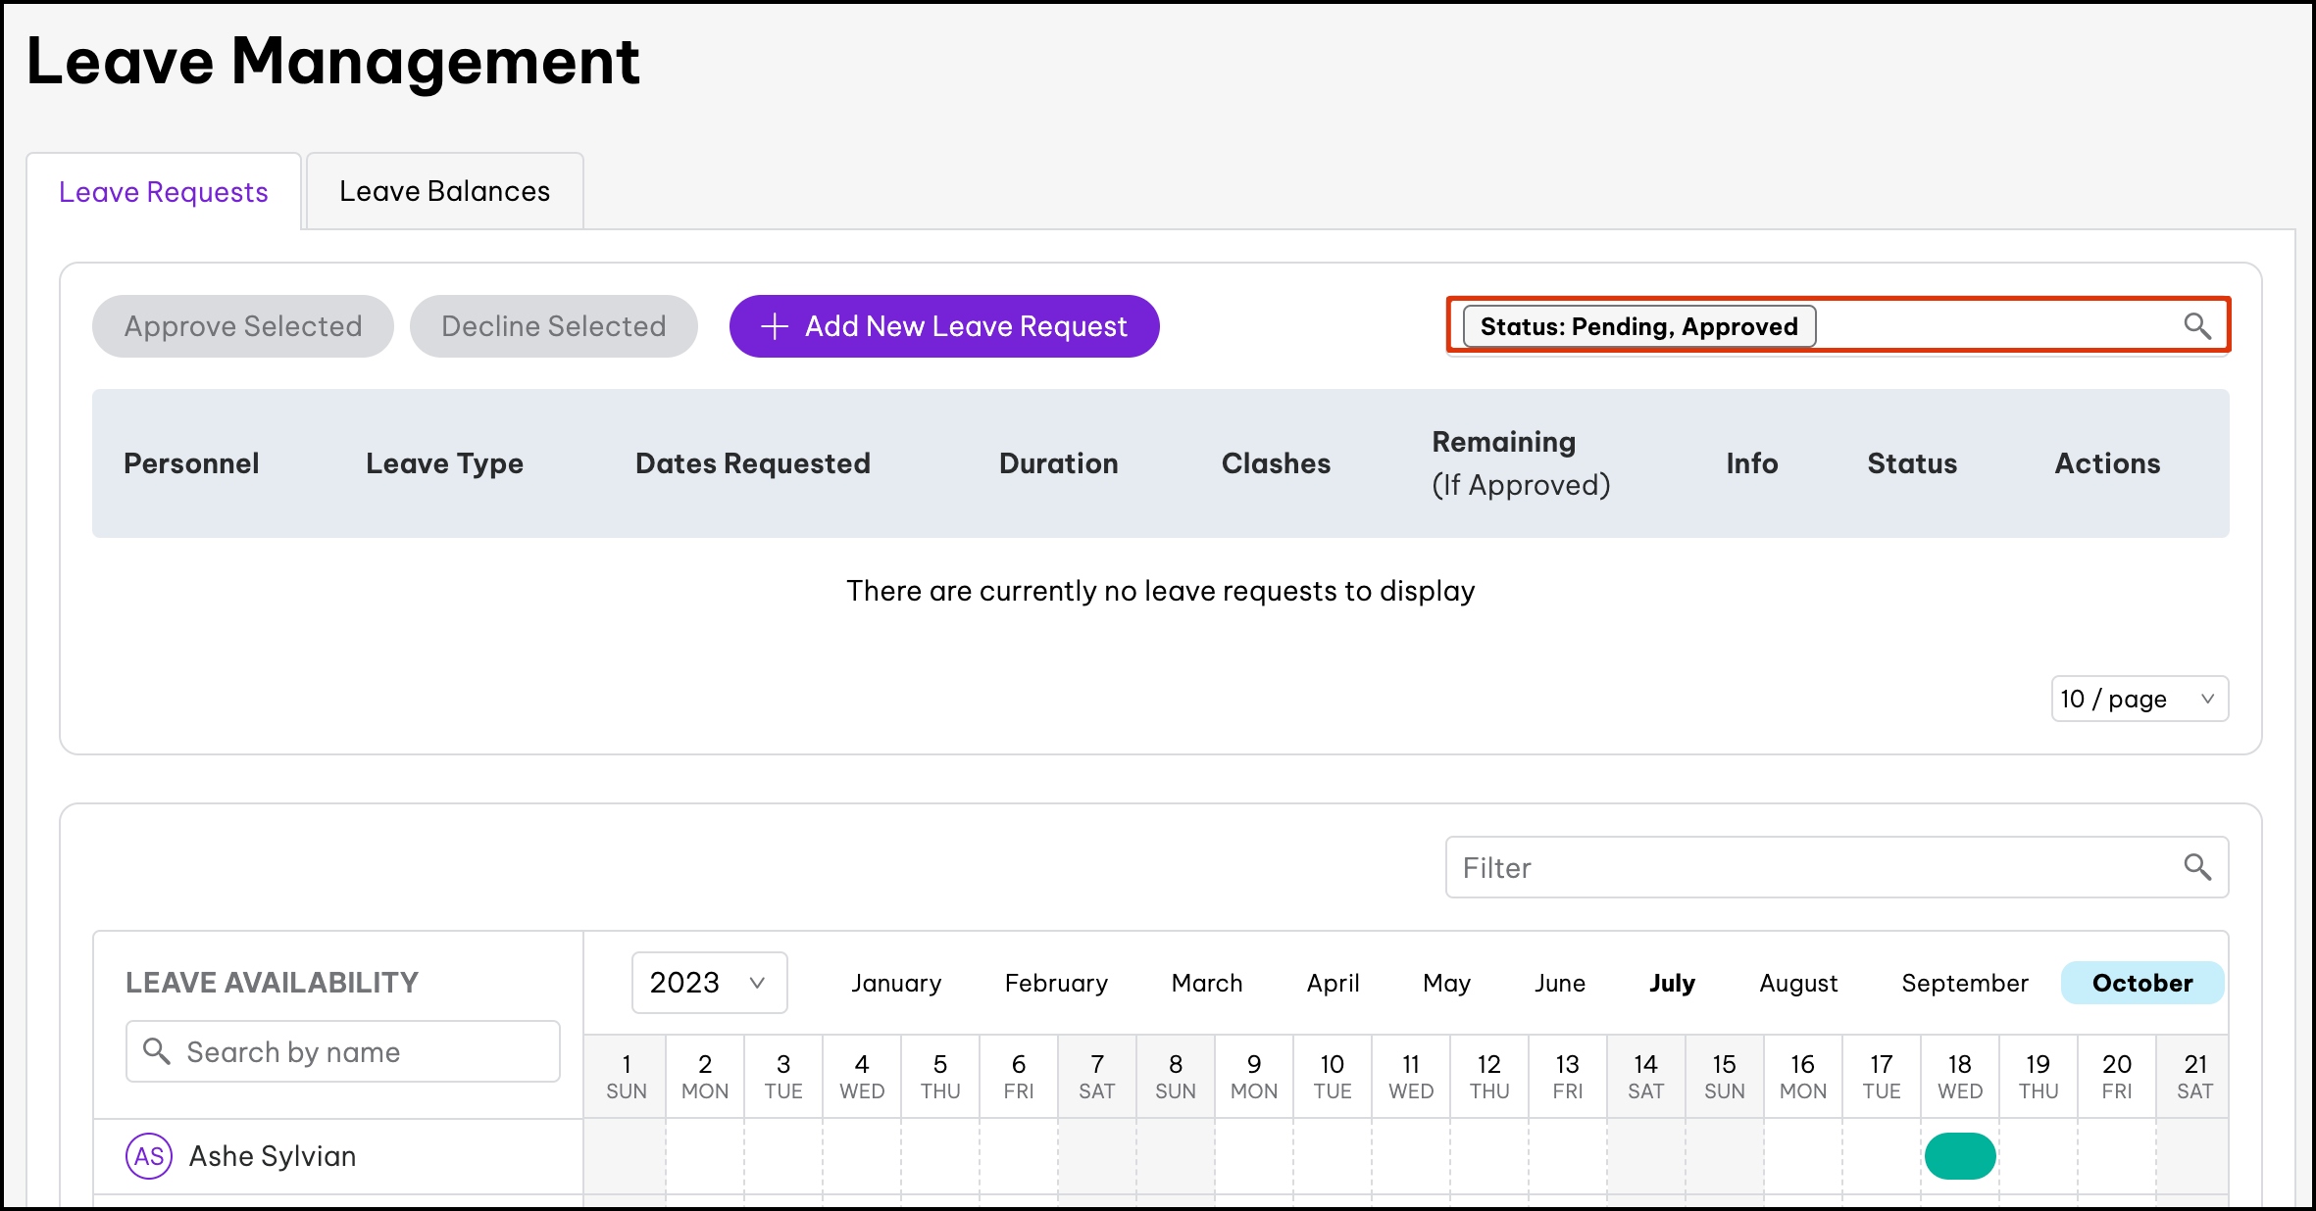
Task: Switch to the Leave Balances tab
Action: click(x=444, y=191)
